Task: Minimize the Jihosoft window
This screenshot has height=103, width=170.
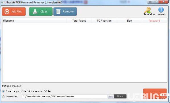Action: click(150, 2)
